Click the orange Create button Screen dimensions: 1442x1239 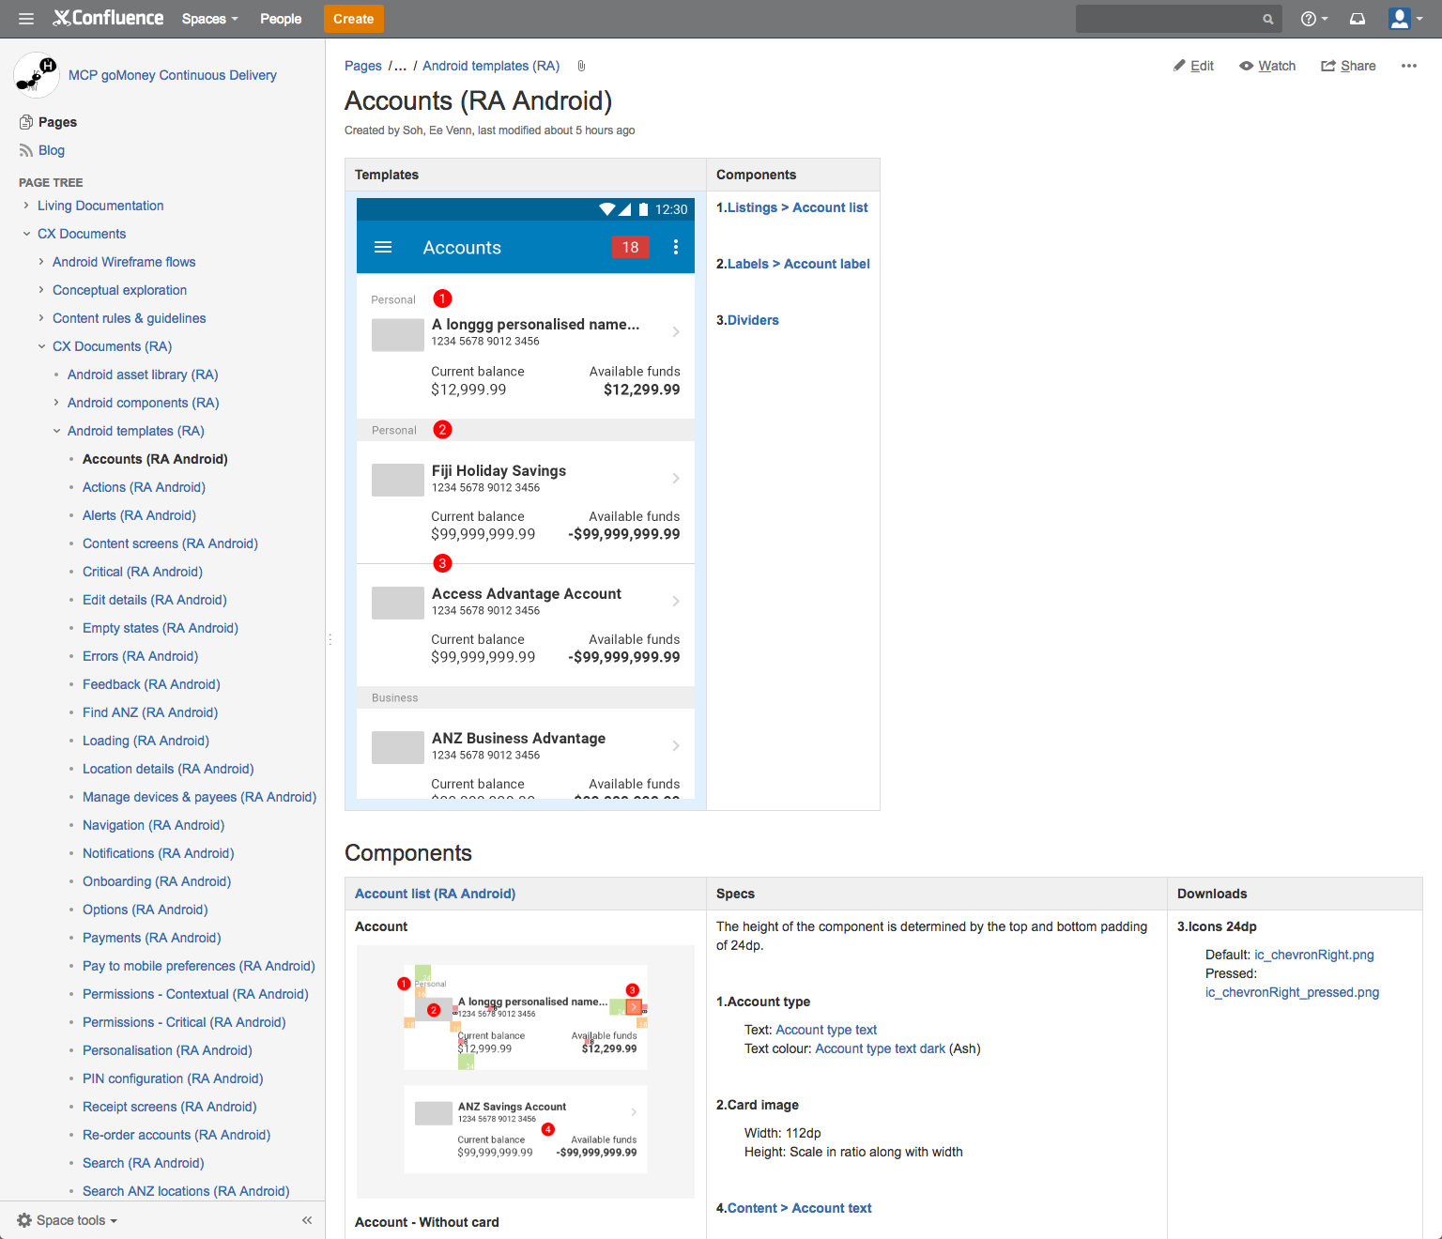[x=354, y=19]
